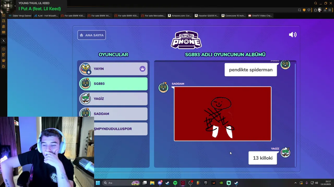The height and width of the screenshot is (187, 334).
Task: Toggle the ad blocker shield icon
Action: [x=304, y=10]
